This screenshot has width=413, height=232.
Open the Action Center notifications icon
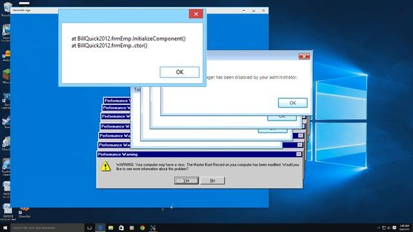tap(394, 227)
